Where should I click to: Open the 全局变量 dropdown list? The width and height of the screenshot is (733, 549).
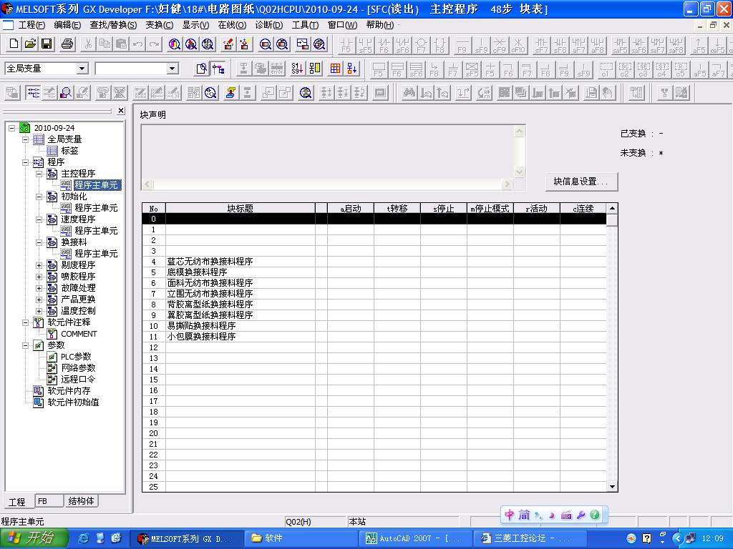82,69
